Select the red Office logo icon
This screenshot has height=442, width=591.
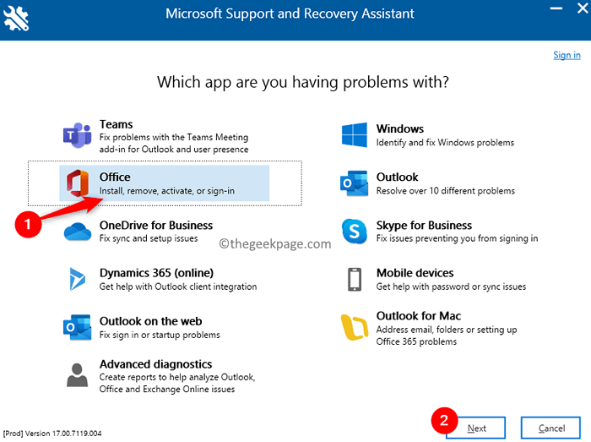pos(77,183)
